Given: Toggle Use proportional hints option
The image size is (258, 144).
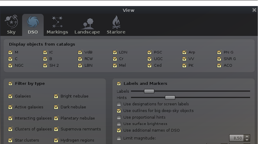Looking at the screenshot, I should pos(119,117).
